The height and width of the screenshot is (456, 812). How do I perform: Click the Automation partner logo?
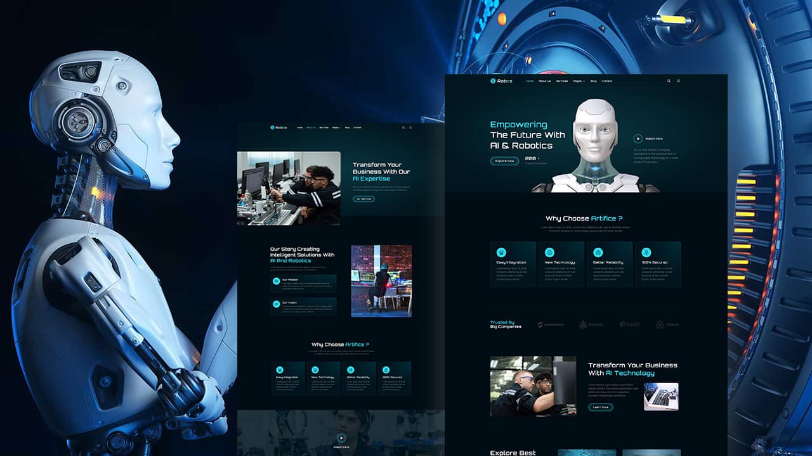[551, 324]
